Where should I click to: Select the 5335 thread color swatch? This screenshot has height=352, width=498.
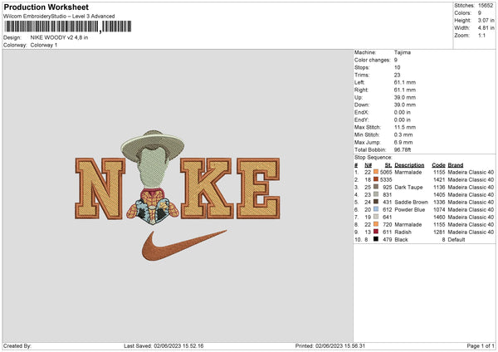376,179
